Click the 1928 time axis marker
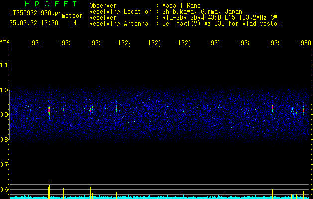The width and height of the screenshot is (313, 199). 244,43
